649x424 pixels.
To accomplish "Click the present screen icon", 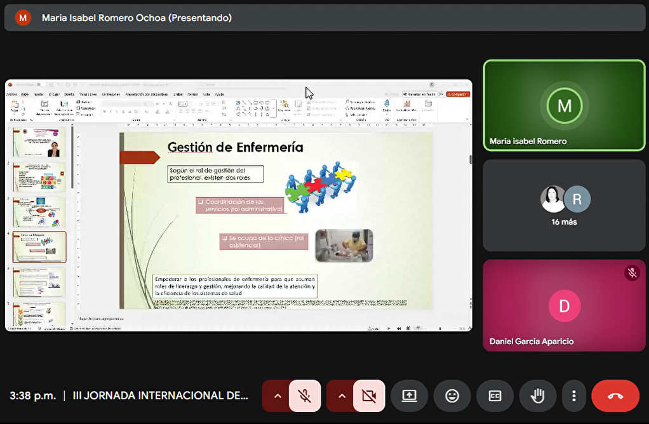I will (409, 396).
